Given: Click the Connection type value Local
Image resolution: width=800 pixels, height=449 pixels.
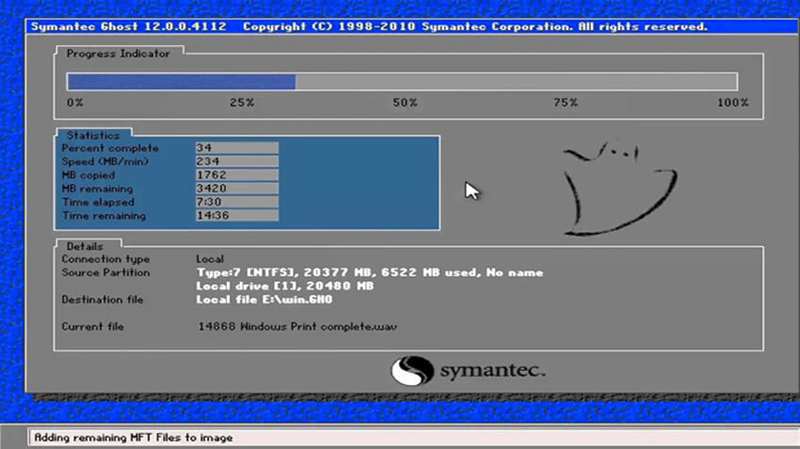Looking at the screenshot, I should tap(211, 258).
